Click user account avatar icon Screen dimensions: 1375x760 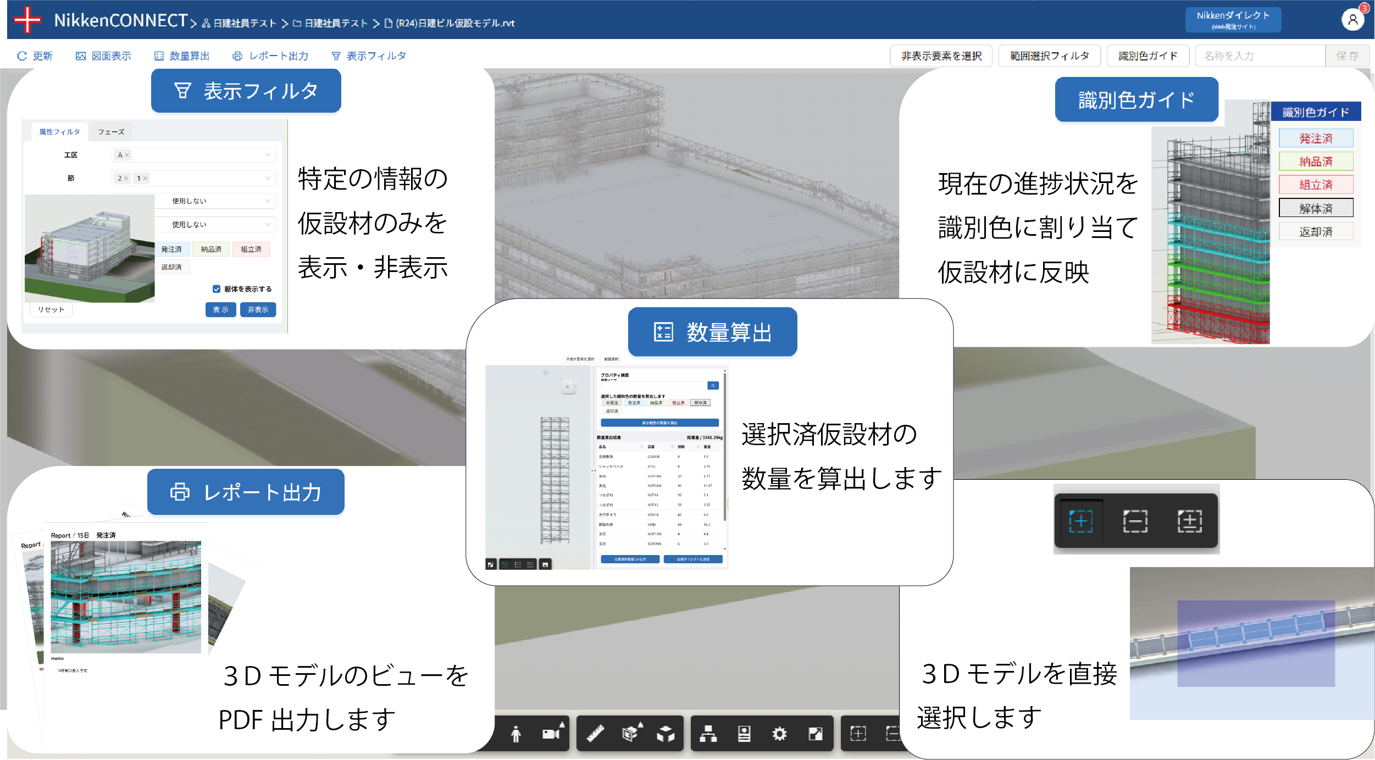coord(1352,20)
